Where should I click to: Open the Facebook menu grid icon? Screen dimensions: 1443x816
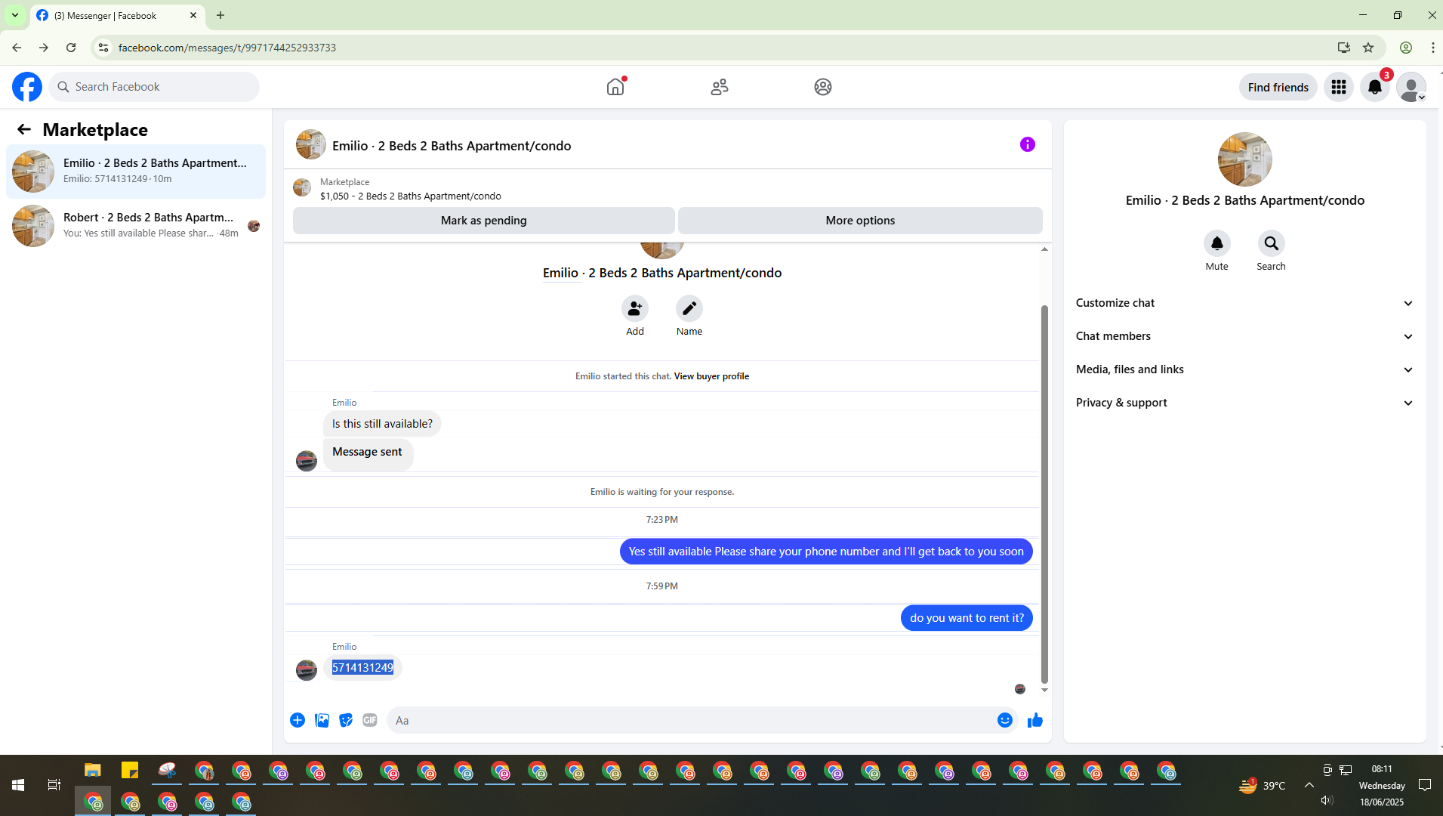click(1339, 87)
